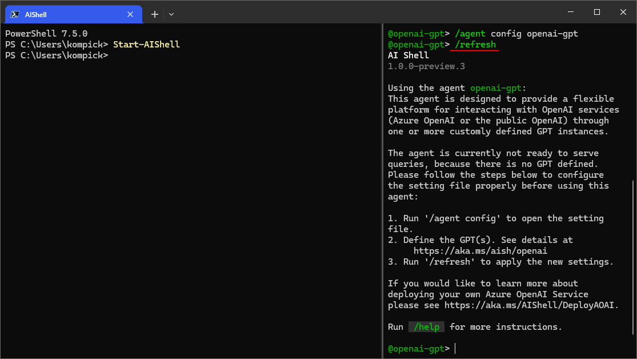The width and height of the screenshot is (637, 359).
Task: Click step 2 'Define the GPT(s)' line
Action: [480, 240]
